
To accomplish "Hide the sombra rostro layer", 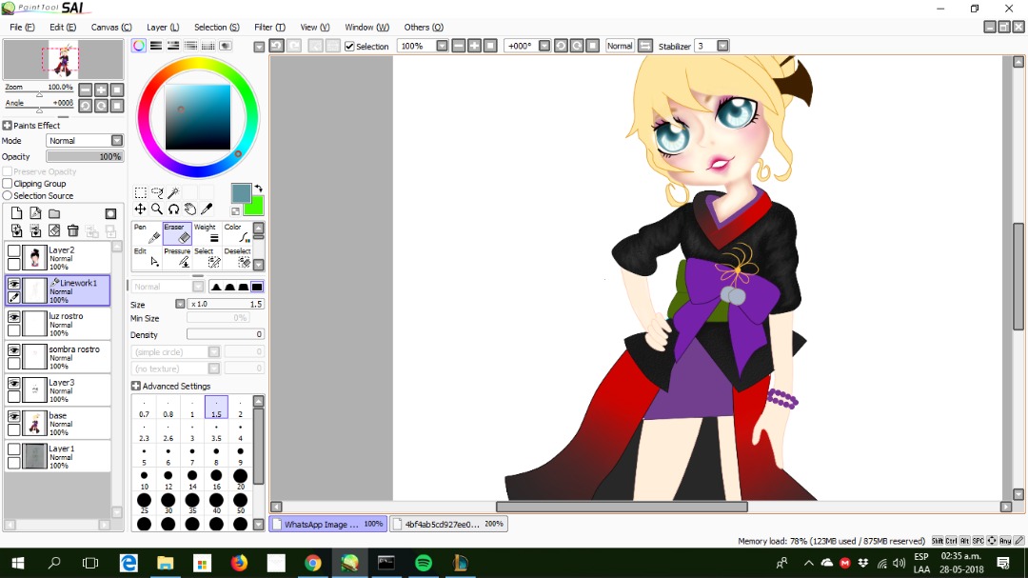I will tap(13, 349).
